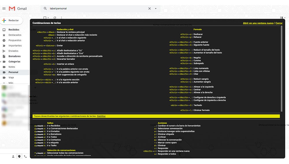Click 'Combinaciones de teclas' heading

coord(47,23)
